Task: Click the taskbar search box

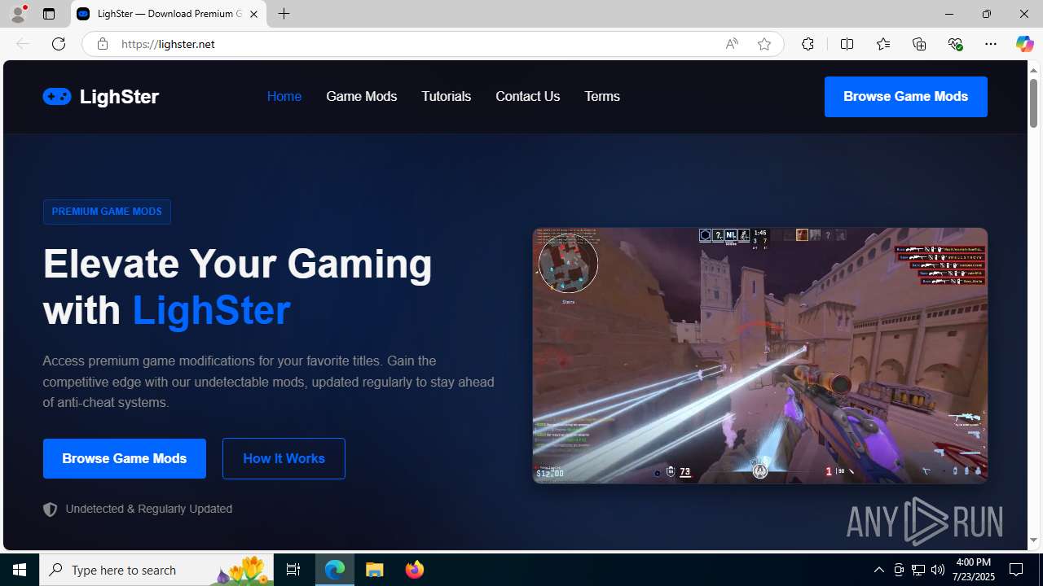Action: coord(156,570)
